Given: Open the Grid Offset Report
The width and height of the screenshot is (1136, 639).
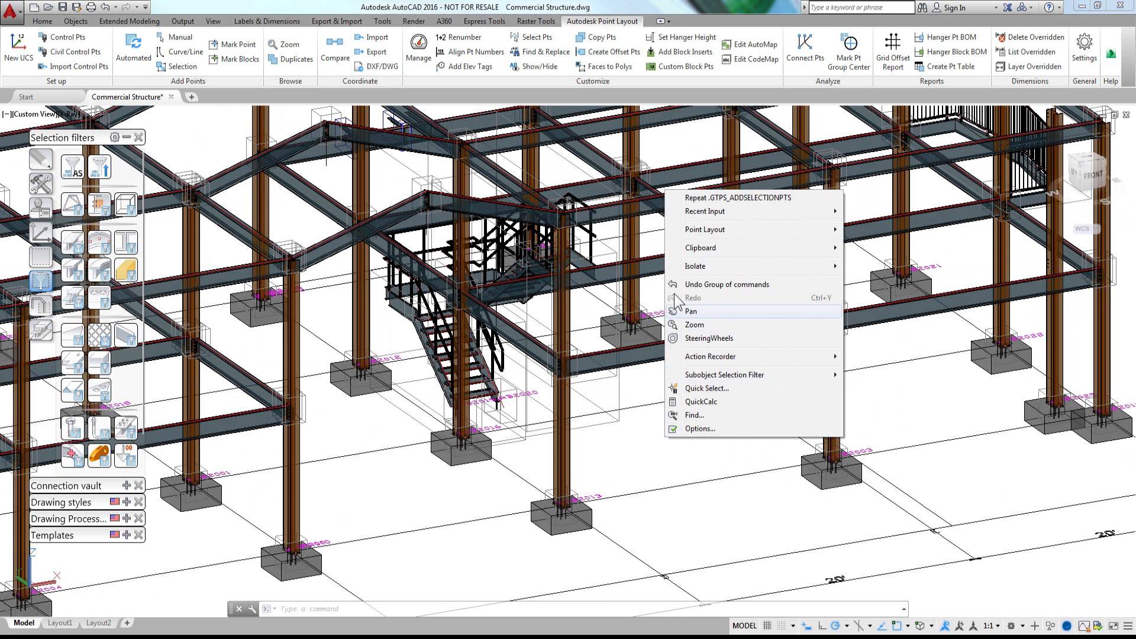Looking at the screenshot, I should pyautogui.click(x=892, y=51).
